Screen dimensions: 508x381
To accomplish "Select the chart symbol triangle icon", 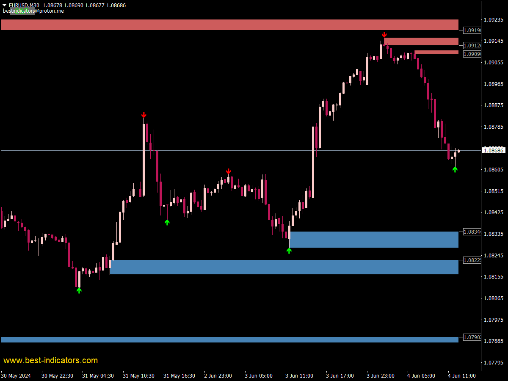I will [x=4, y=5].
